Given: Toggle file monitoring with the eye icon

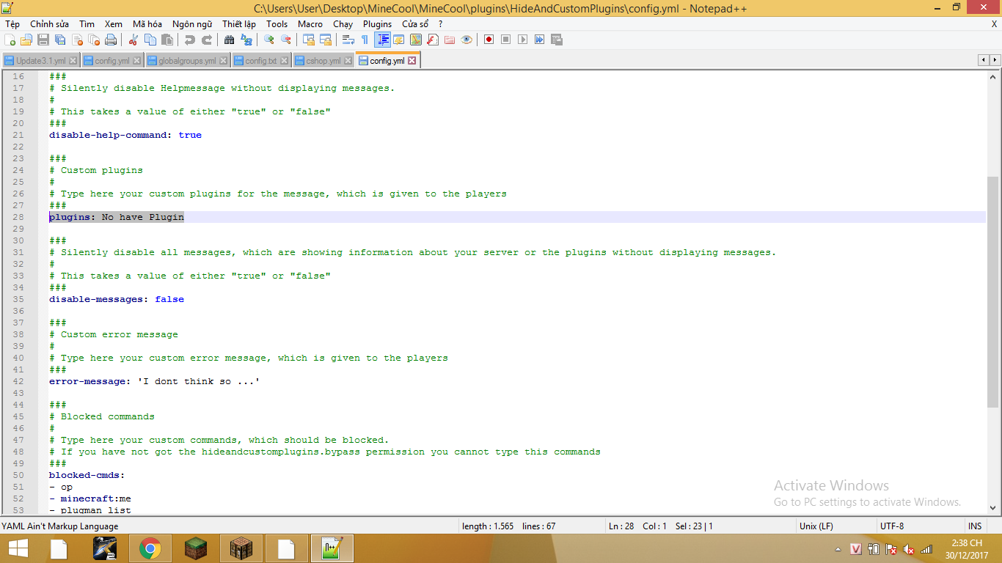Looking at the screenshot, I should tap(467, 40).
